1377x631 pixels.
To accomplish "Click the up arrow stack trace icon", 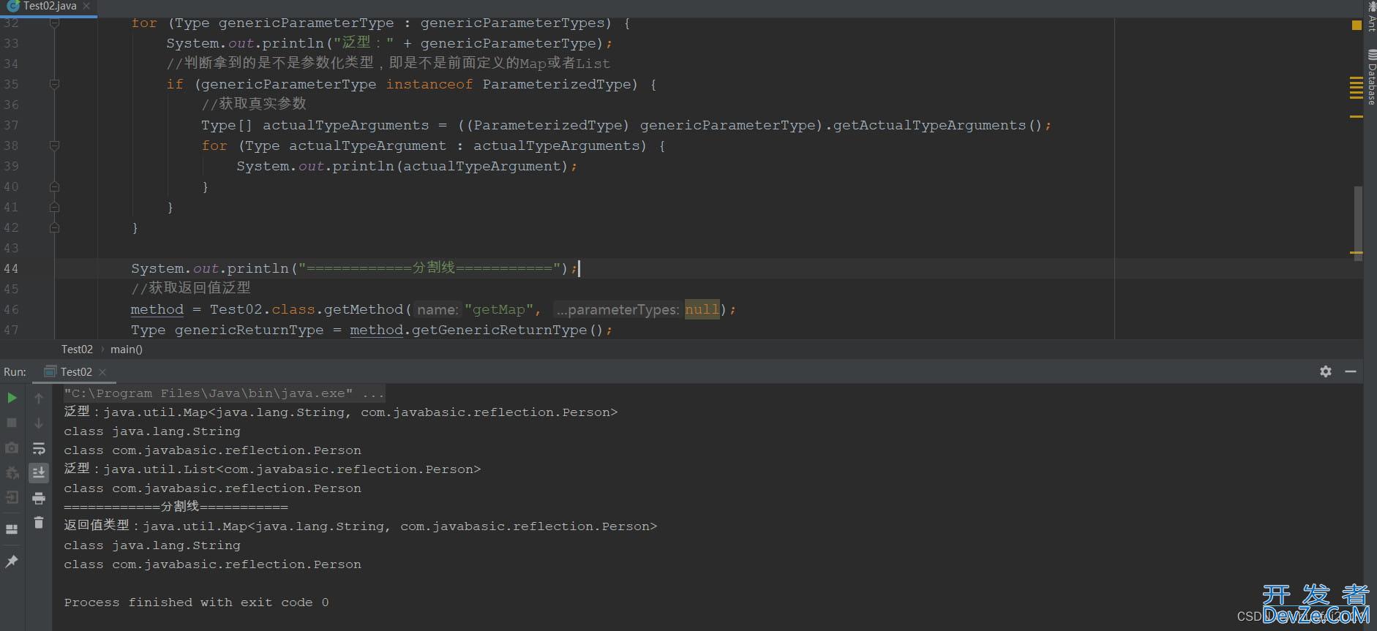I will [x=39, y=398].
